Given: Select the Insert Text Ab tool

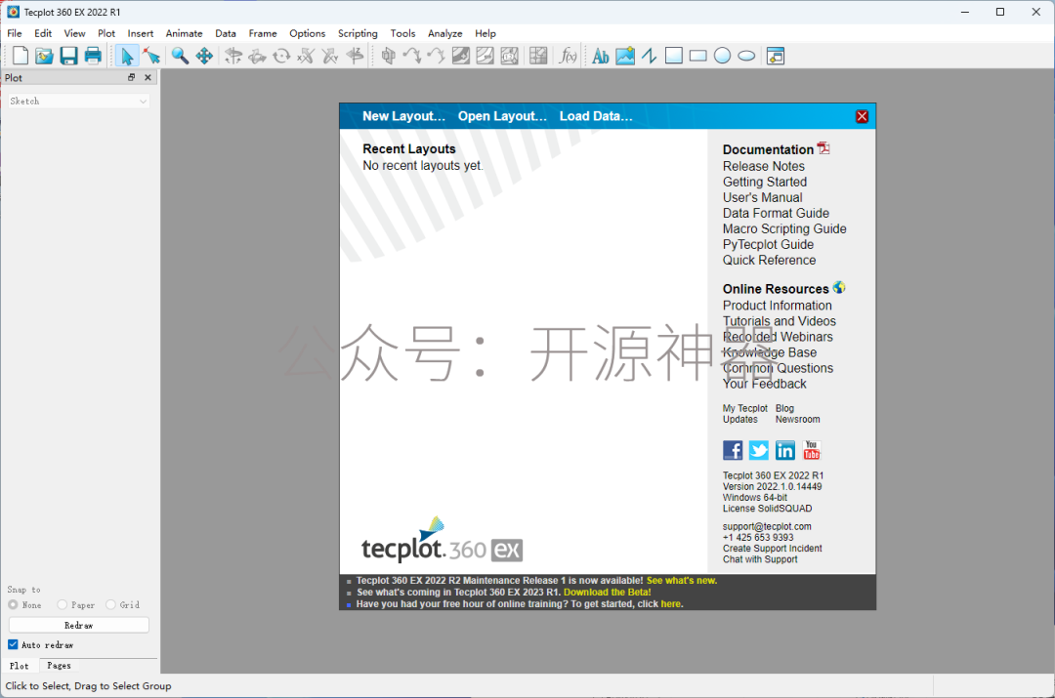Looking at the screenshot, I should [x=601, y=56].
